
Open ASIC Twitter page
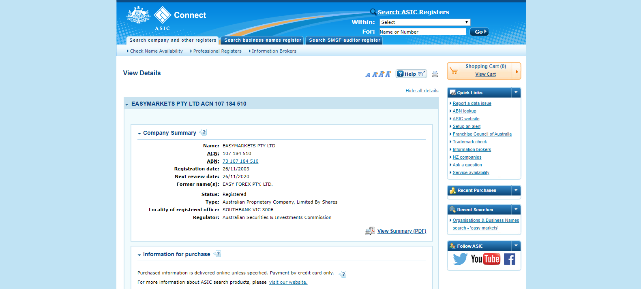click(460, 259)
